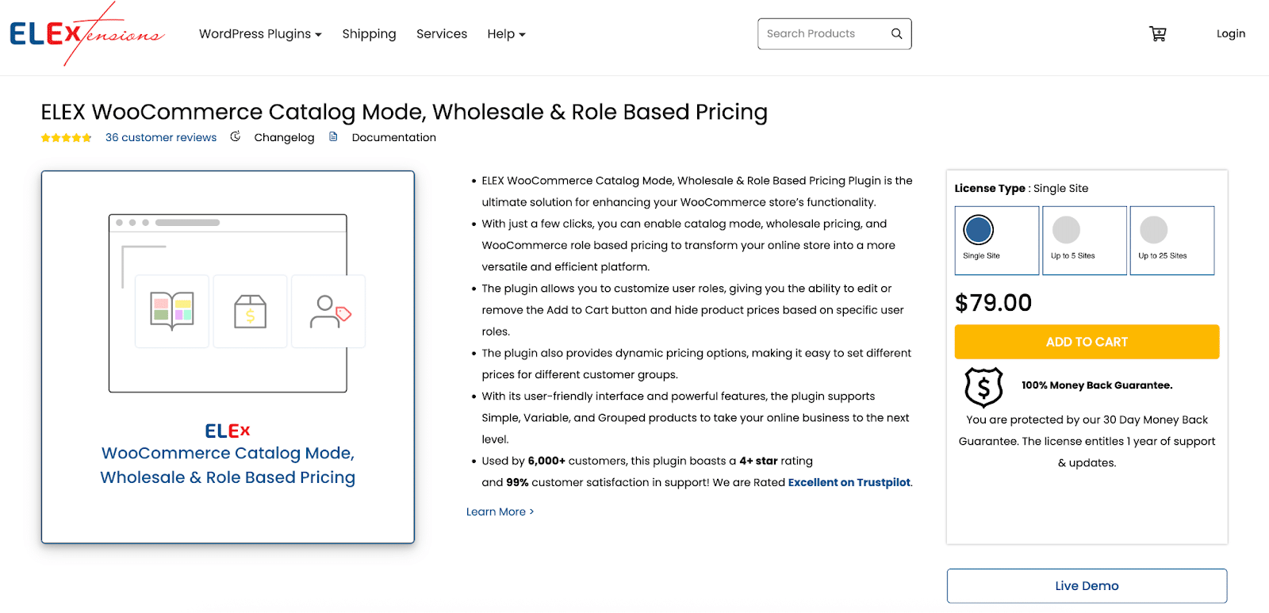Open Excellent on Trustpilot link
Viewport: 1269px width, 613px height.
pyautogui.click(x=849, y=482)
